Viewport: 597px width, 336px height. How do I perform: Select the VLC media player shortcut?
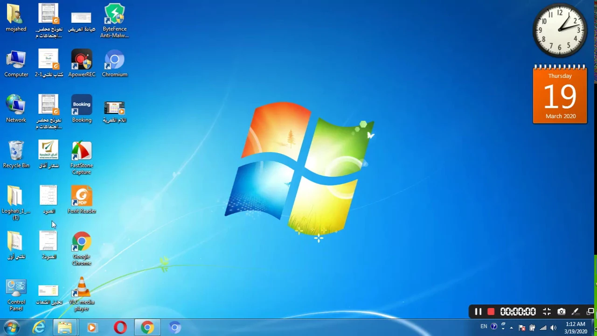tap(82, 295)
